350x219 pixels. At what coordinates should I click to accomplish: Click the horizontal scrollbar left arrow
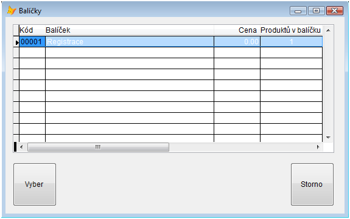click(x=21, y=147)
